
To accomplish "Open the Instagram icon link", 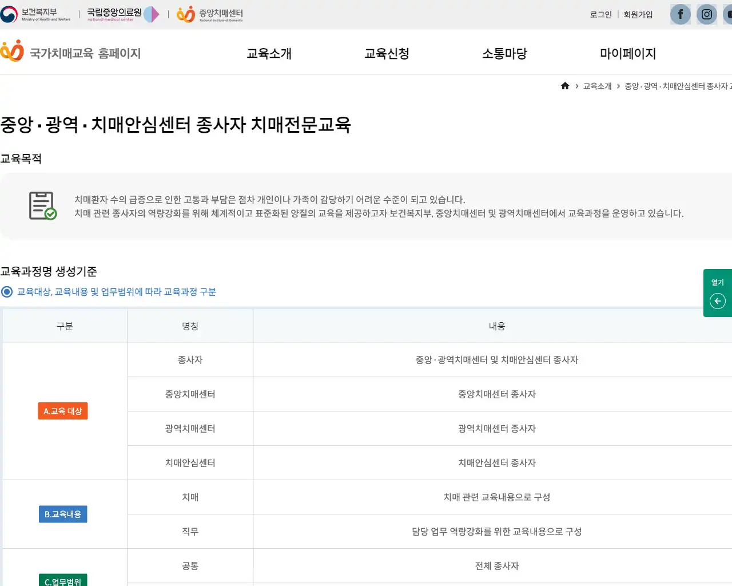I will tap(707, 14).
